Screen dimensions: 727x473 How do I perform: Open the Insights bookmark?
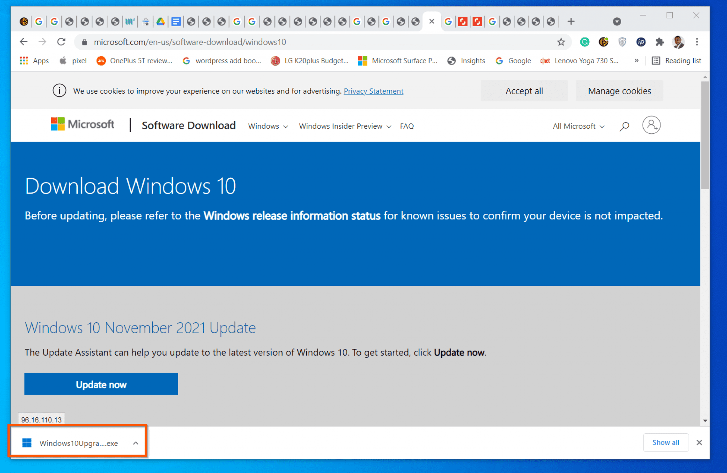coord(466,61)
